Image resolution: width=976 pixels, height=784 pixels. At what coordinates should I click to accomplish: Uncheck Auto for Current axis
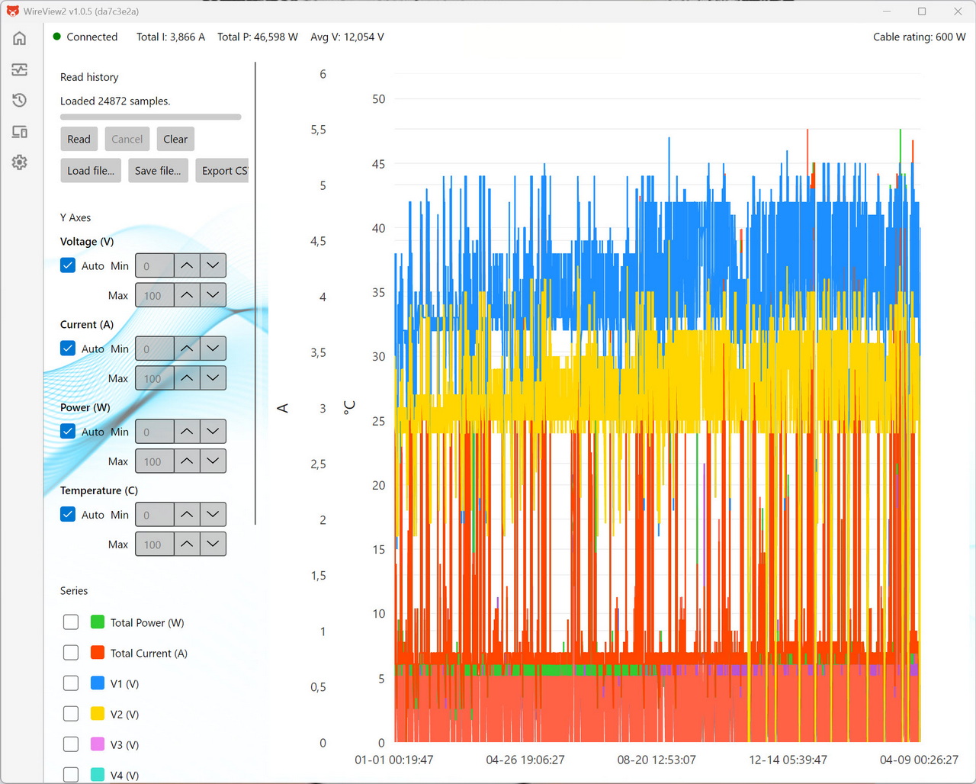[68, 349]
